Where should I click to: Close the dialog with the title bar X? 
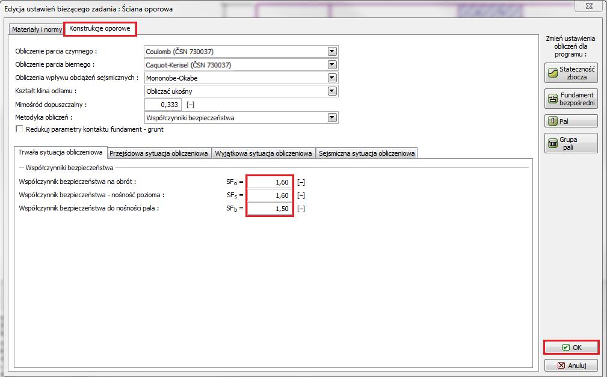tap(589, 6)
